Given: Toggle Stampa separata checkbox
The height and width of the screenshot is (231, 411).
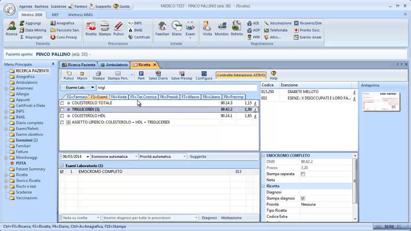Looking at the screenshot, I should point(303,174).
